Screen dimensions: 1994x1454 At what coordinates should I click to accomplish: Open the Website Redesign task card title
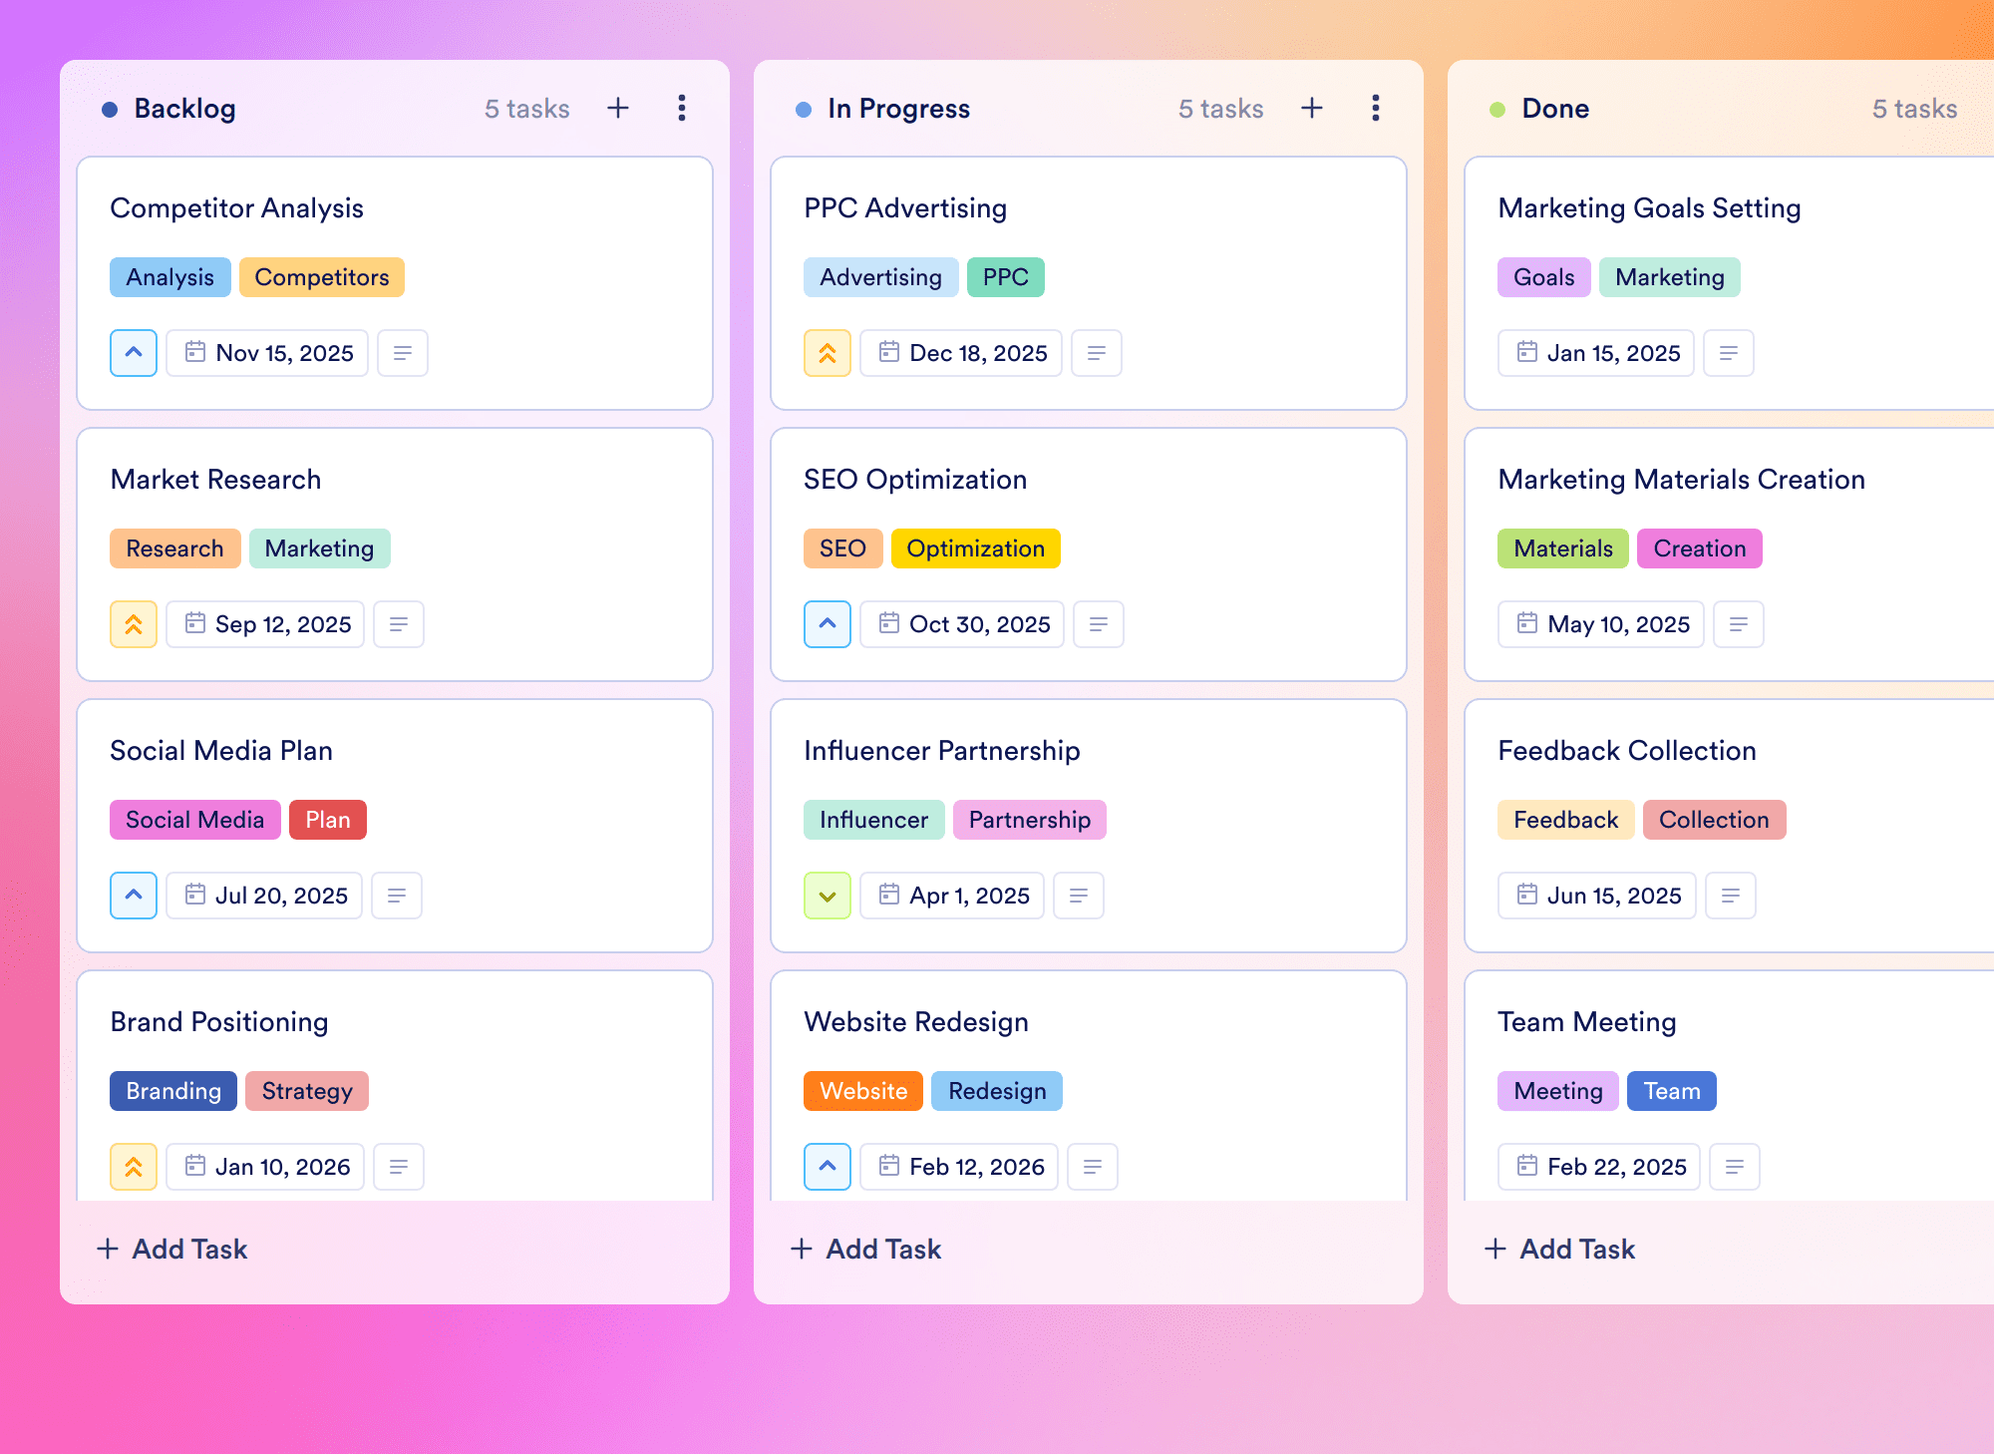(x=916, y=1022)
